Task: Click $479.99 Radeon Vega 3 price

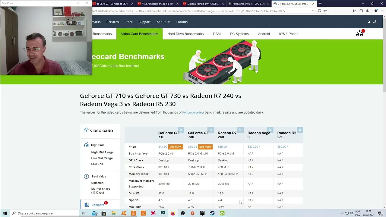Action: [253, 147]
